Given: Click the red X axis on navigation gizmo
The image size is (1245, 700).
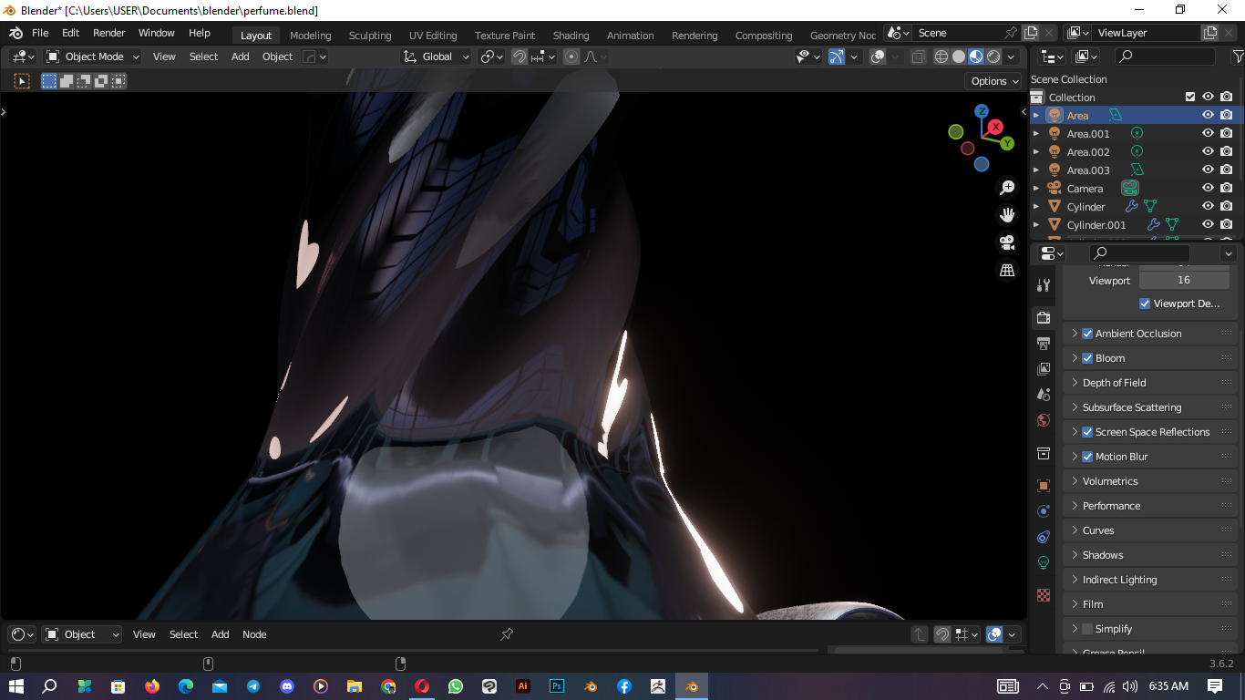Looking at the screenshot, I should [995, 127].
